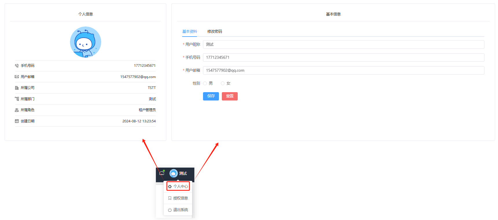Select the 女 gender radio button
The image size is (498, 220).
223,84
